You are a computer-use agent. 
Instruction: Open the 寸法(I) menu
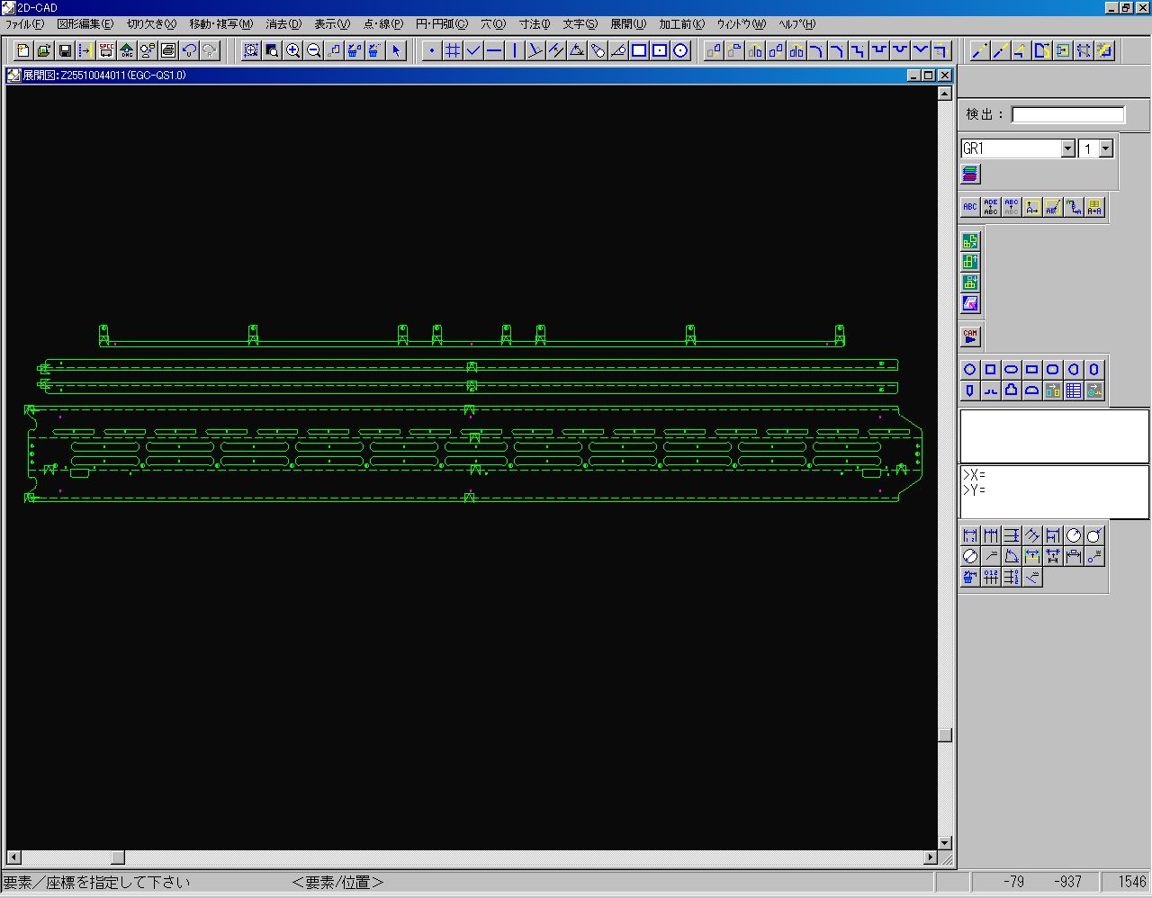point(534,24)
